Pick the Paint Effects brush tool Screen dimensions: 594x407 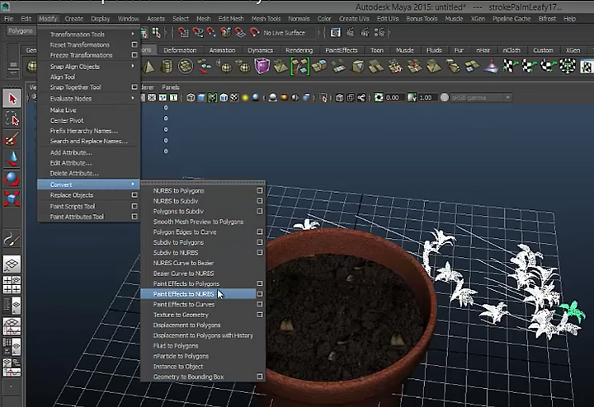tap(12, 239)
